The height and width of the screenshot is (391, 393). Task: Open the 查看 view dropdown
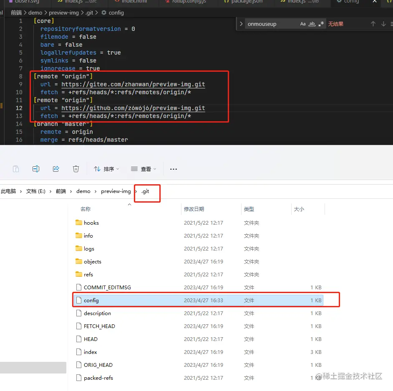144,169
